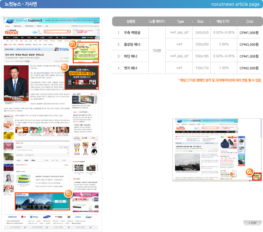Click the 150x110 size cell
The height and width of the screenshot is (232, 263).
[202, 68]
